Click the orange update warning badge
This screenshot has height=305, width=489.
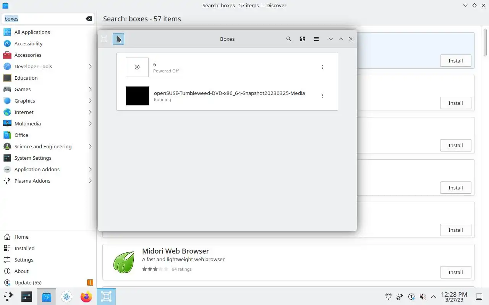pos(90,283)
